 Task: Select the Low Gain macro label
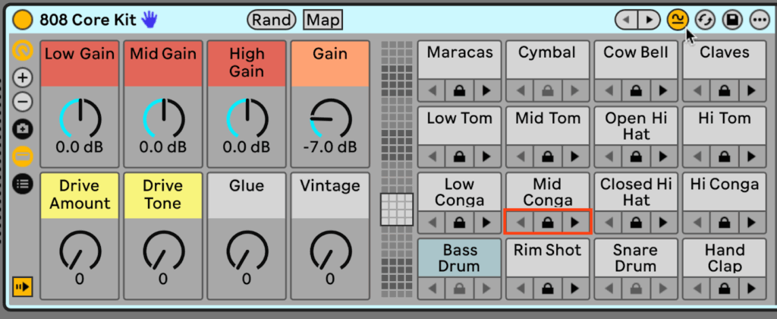(80, 64)
